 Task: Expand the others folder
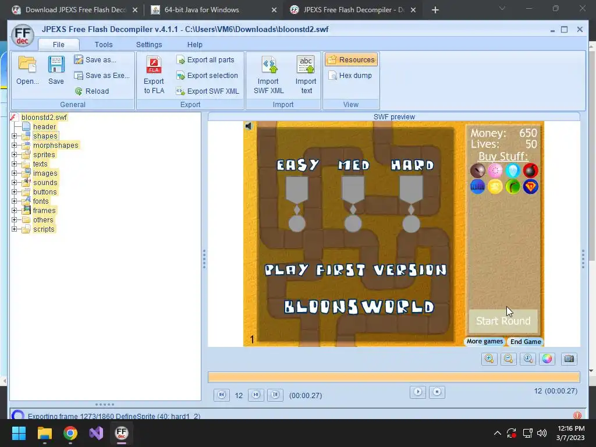click(x=15, y=219)
